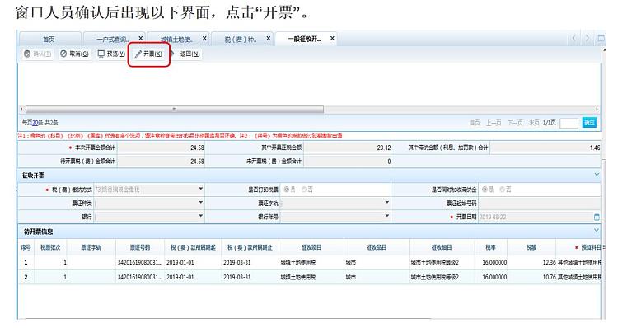Collapse the 征收开票 section
The width and height of the screenshot is (618, 328).
click(x=597, y=175)
